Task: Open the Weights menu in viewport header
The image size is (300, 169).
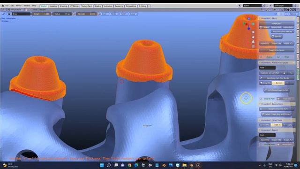Action: coord(43,9)
